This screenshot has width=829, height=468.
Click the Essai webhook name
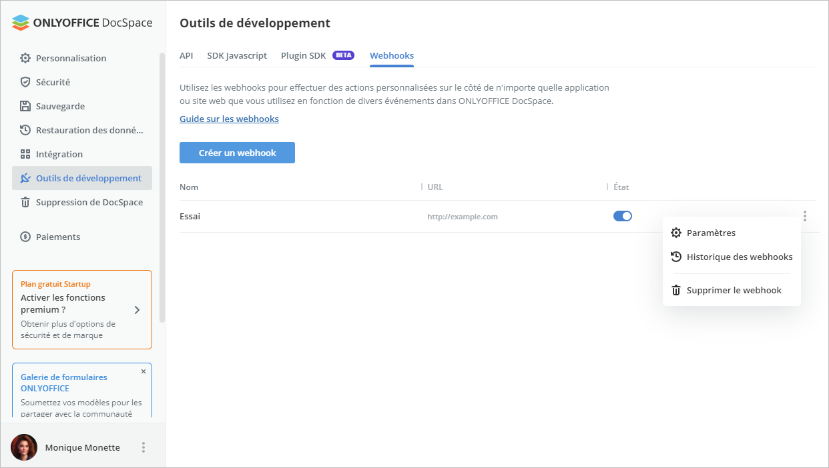tap(190, 216)
